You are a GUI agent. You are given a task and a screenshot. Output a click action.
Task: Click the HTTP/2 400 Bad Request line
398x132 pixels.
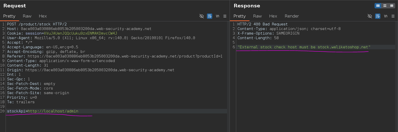click(262, 24)
